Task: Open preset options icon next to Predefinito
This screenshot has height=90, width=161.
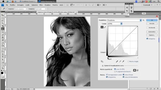Action: [144, 20]
